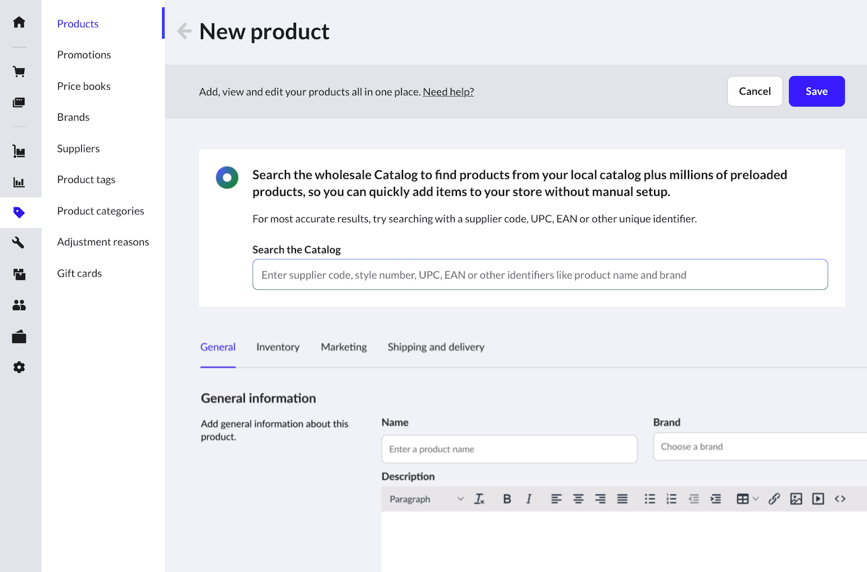Click the Search the Catalog field
This screenshot has height=572, width=867.
click(x=540, y=274)
